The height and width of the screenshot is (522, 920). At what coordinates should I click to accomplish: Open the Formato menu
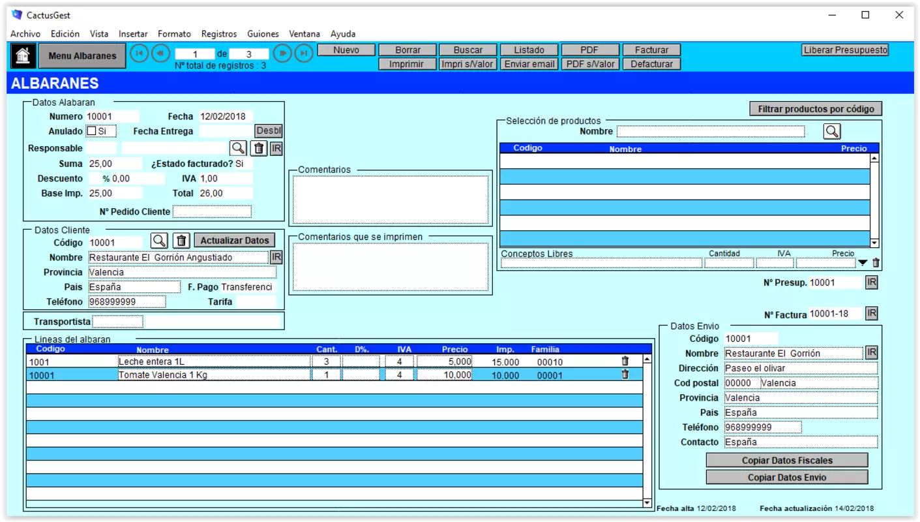(x=175, y=34)
